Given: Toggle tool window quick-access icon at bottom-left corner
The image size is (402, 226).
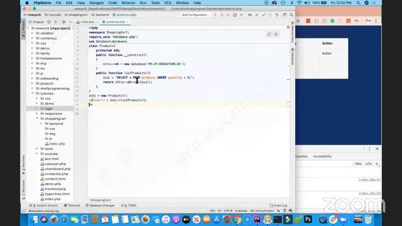Looking at the screenshot, I should (24, 211).
